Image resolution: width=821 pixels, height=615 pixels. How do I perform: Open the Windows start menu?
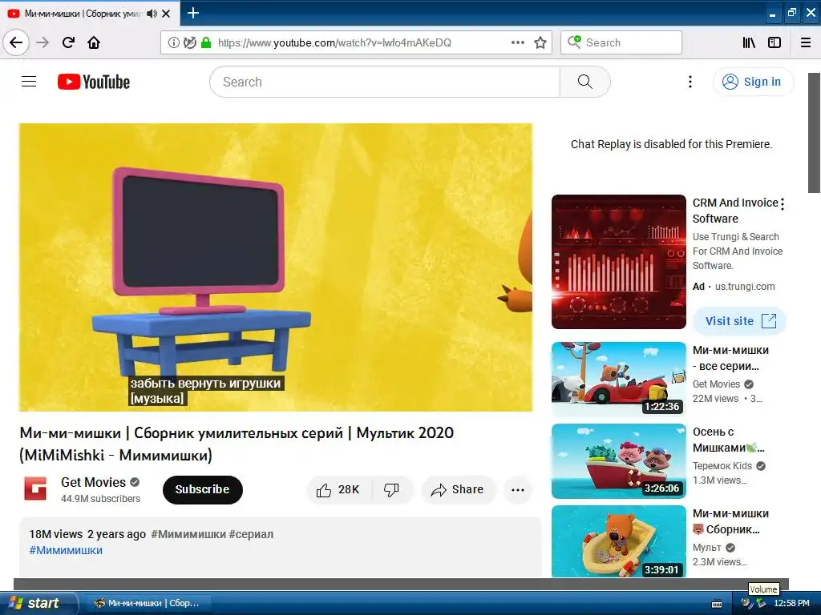pyautogui.click(x=38, y=603)
